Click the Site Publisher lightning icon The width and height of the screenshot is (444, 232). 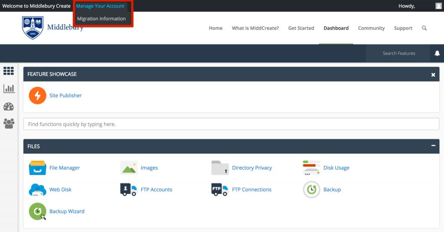click(37, 95)
